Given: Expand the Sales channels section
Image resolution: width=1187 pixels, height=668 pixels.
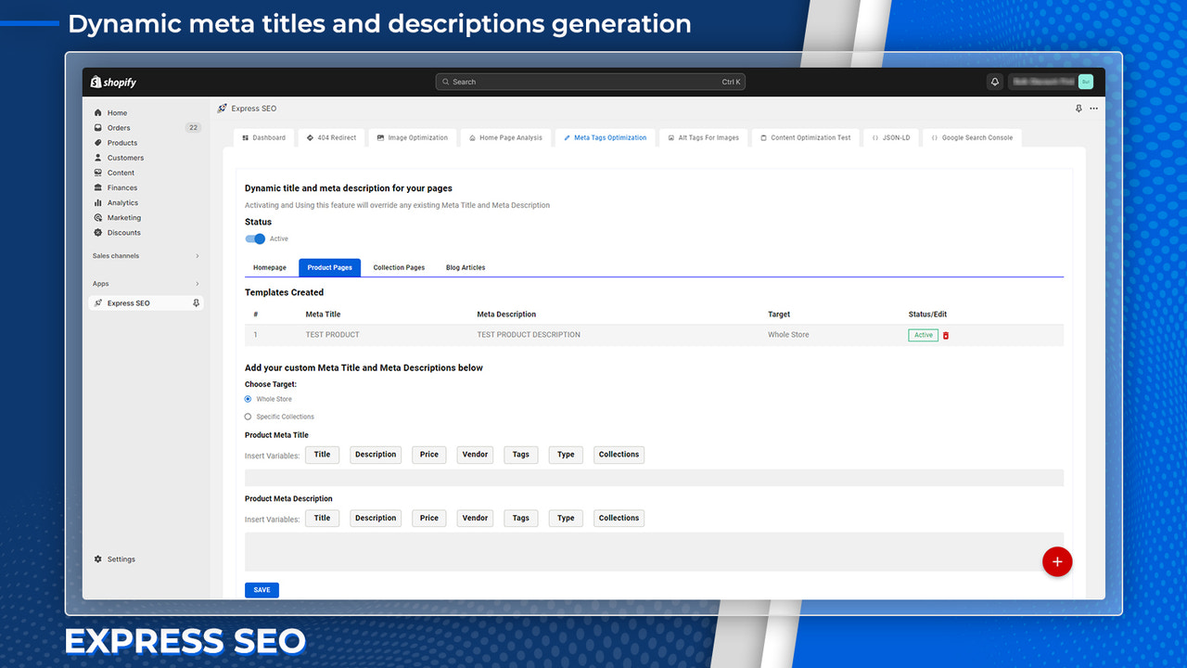Looking at the screenshot, I should tap(146, 255).
